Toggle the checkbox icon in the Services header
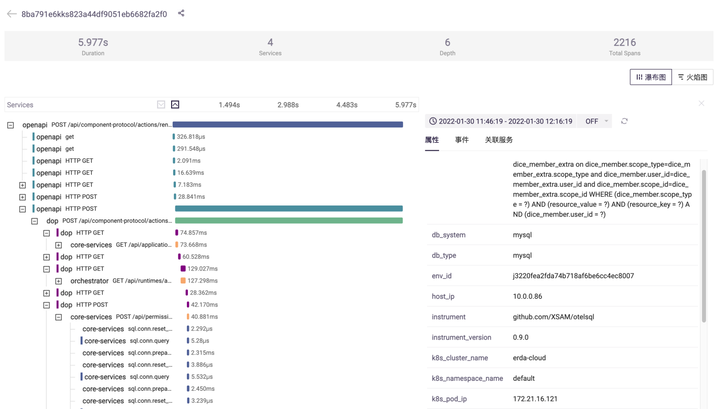The width and height of the screenshot is (719, 409). 161,104
